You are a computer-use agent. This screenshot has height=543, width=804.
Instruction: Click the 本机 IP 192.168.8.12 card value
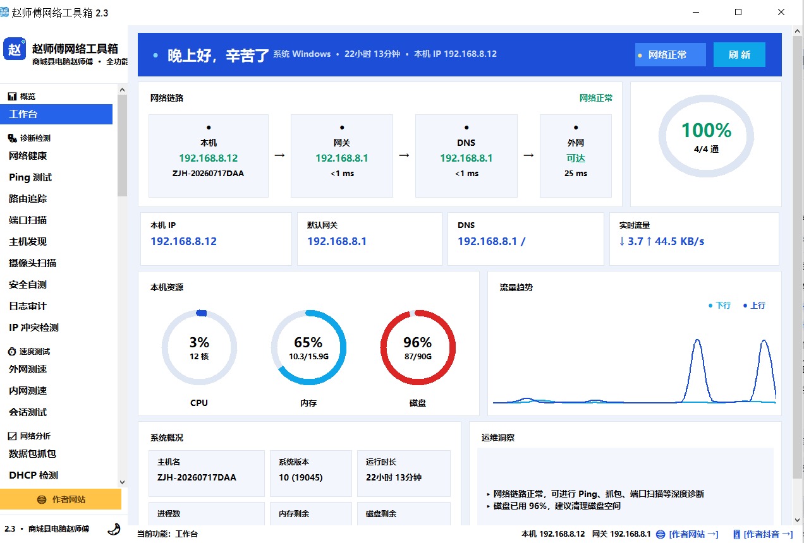(x=183, y=241)
